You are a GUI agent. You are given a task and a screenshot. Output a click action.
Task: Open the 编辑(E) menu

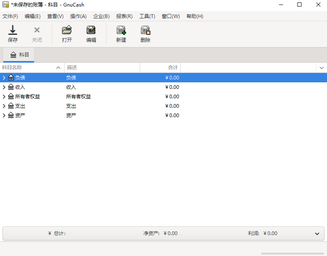32,16
